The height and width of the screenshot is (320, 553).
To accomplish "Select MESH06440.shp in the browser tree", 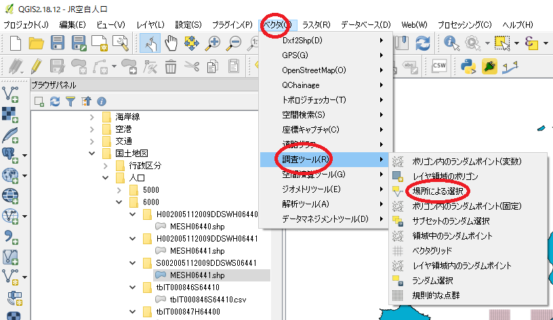I will pyautogui.click(x=197, y=227).
